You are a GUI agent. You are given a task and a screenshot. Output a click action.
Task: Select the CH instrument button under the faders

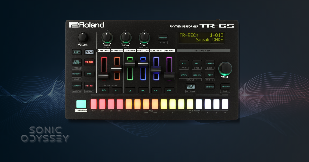pyautogui.click(x=156, y=90)
